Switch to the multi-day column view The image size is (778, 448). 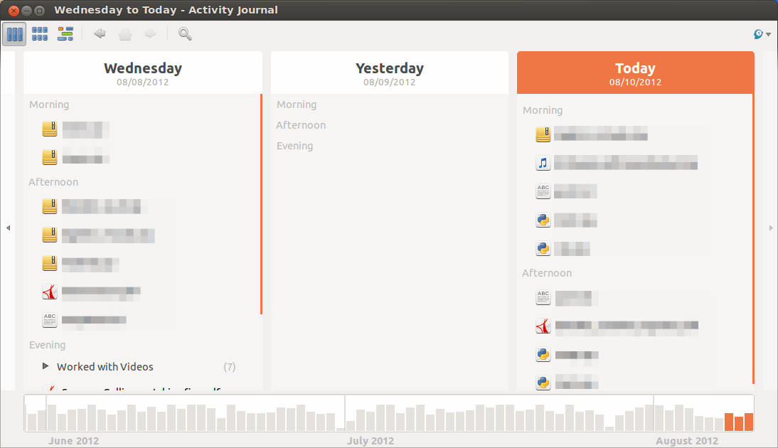pos(14,34)
